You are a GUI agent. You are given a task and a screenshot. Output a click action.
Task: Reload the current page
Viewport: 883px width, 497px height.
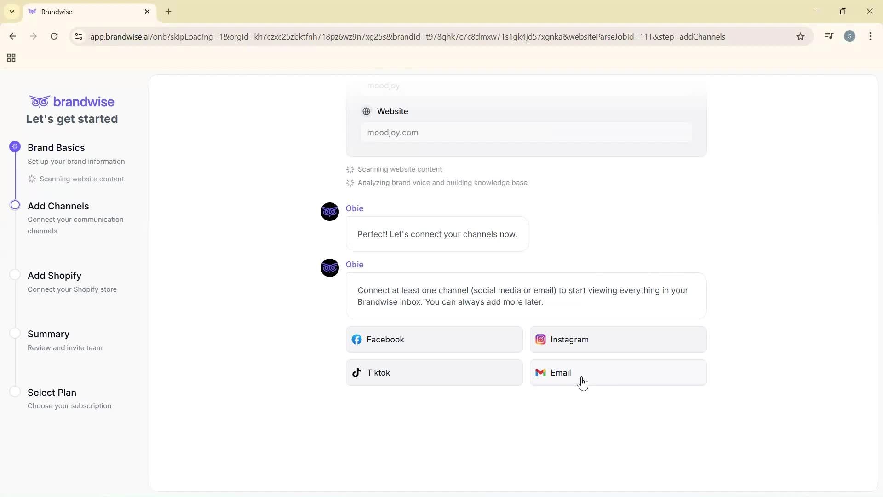[54, 36]
